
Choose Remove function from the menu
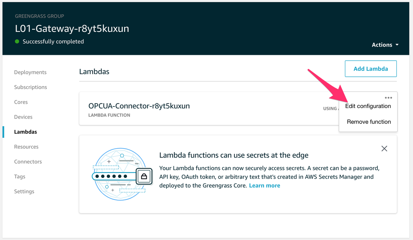[x=369, y=122]
